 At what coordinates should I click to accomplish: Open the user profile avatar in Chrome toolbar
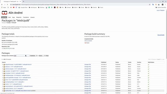(163, 5)
